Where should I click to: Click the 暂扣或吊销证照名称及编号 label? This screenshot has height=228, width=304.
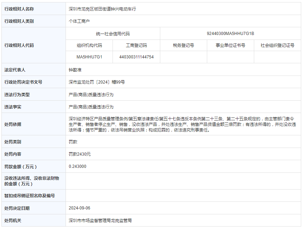tap(30, 196)
